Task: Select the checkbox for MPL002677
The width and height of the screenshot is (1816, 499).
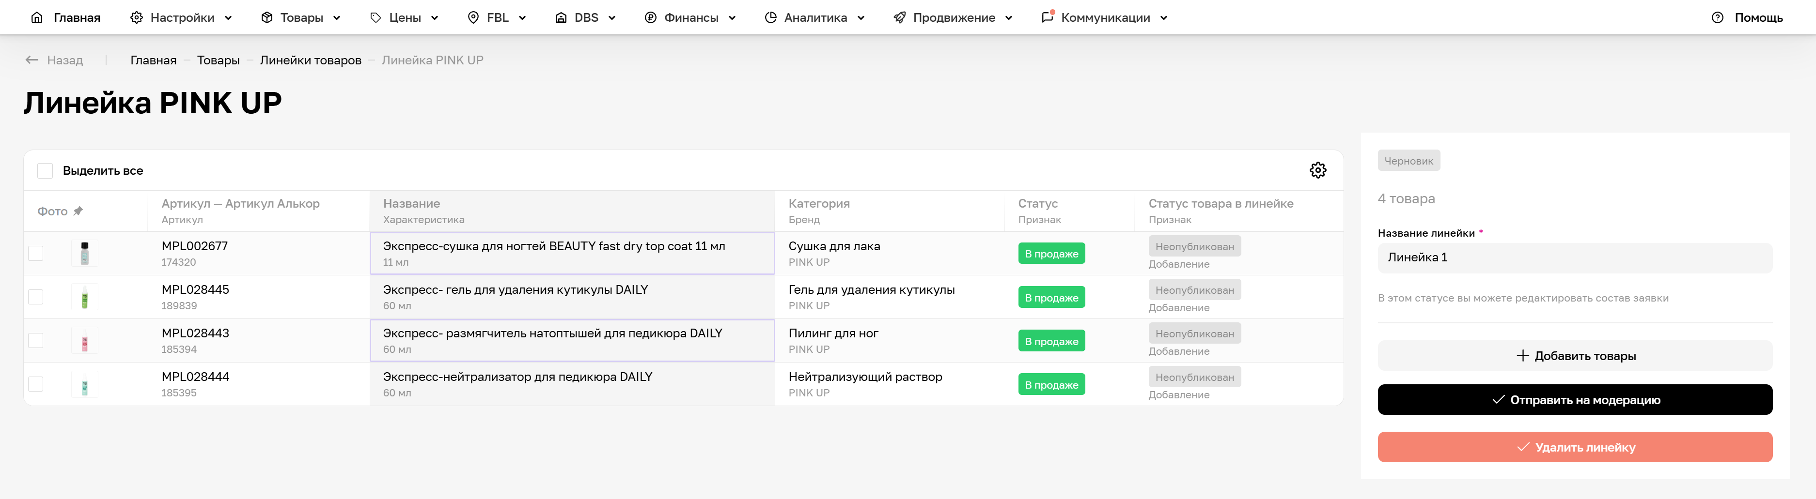Action: point(35,253)
